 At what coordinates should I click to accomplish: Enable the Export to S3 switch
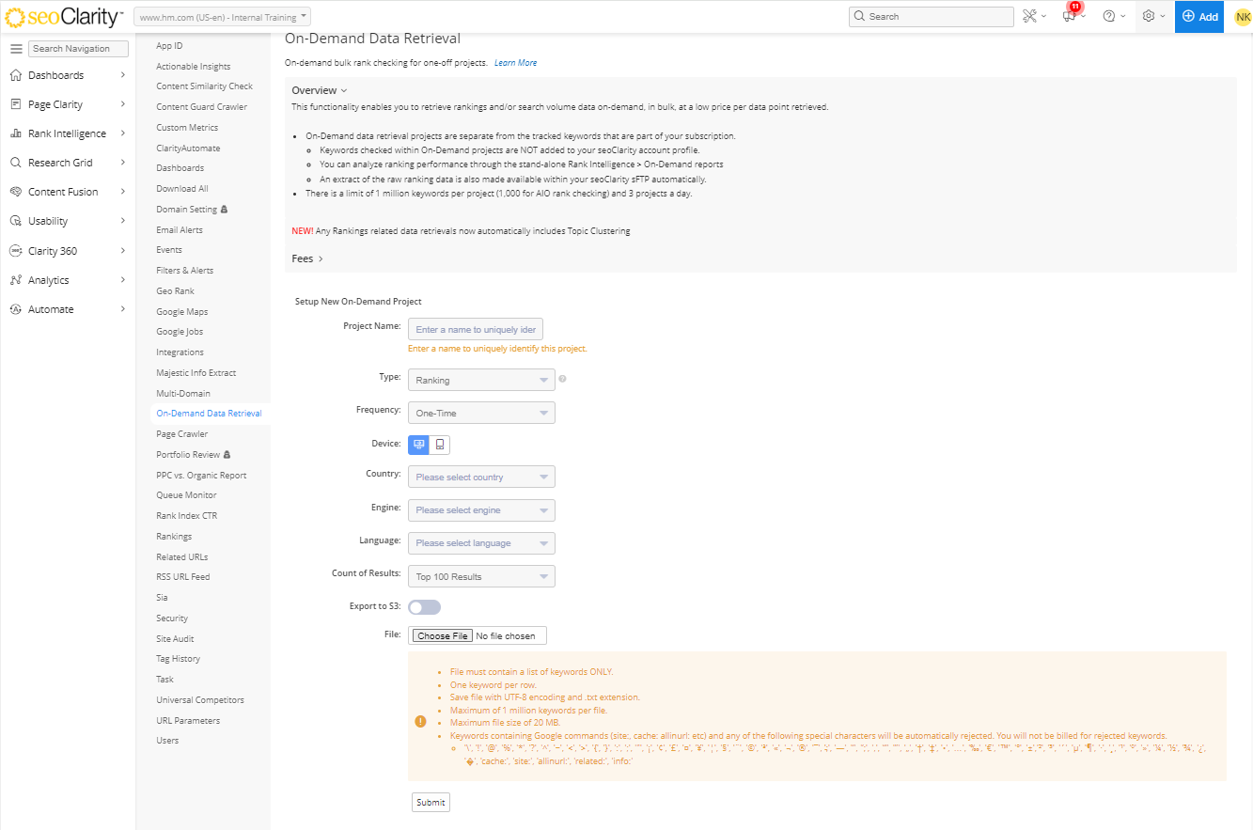click(424, 607)
